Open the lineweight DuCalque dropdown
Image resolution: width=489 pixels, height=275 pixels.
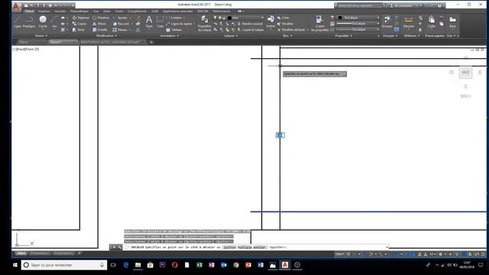[x=358, y=24]
